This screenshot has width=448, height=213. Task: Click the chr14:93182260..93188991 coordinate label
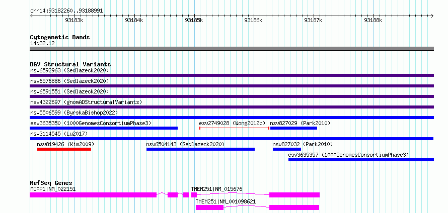(x=66, y=11)
